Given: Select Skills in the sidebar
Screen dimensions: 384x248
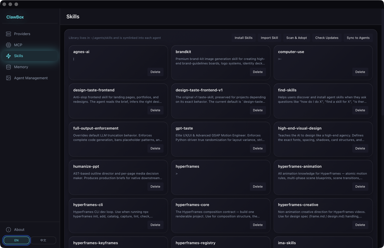Looking at the screenshot, I should point(30,56).
